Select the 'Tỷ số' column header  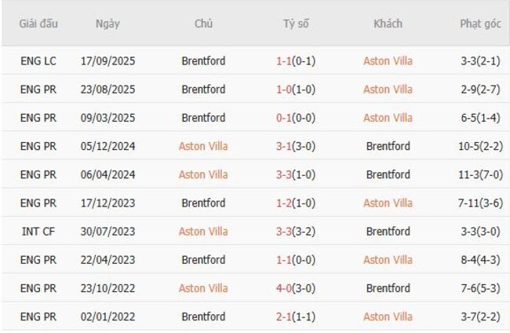point(296,24)
